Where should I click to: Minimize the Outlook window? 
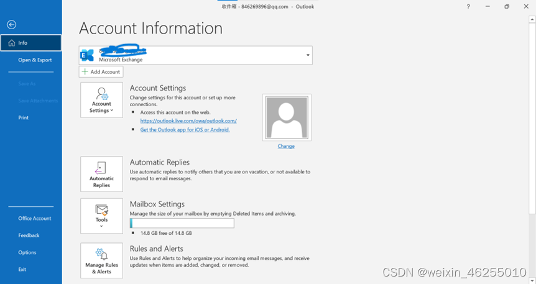pyautogui.click(x=487, y=6)
